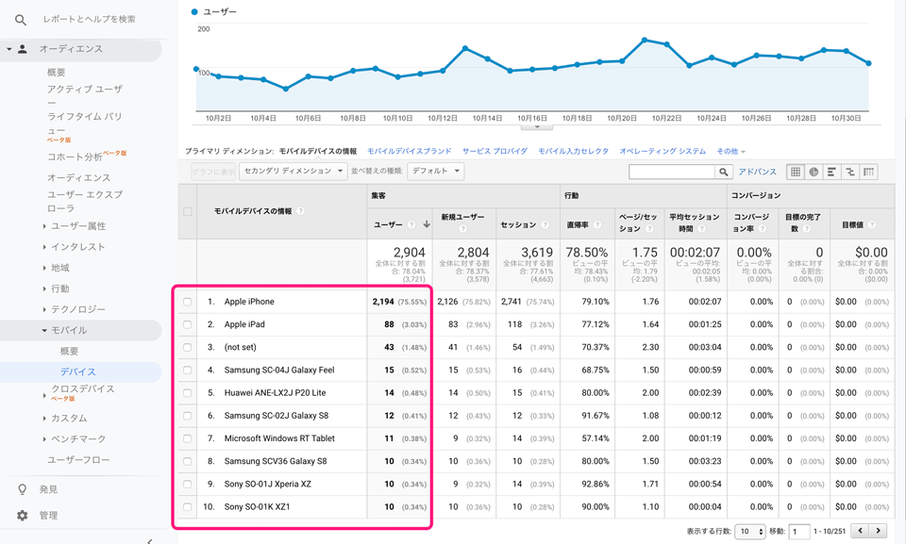Click the ユーザー legend dot above chart
This screenshot has width=906, height=544.
pyautogui.click(x=194, y=11)
